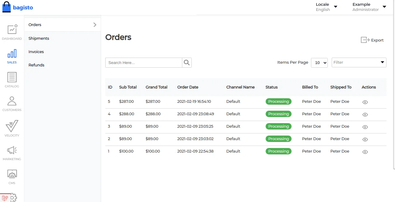The height and width of the screenshot is (202, 395).
Task: Export the orders list
Action: 372,40
